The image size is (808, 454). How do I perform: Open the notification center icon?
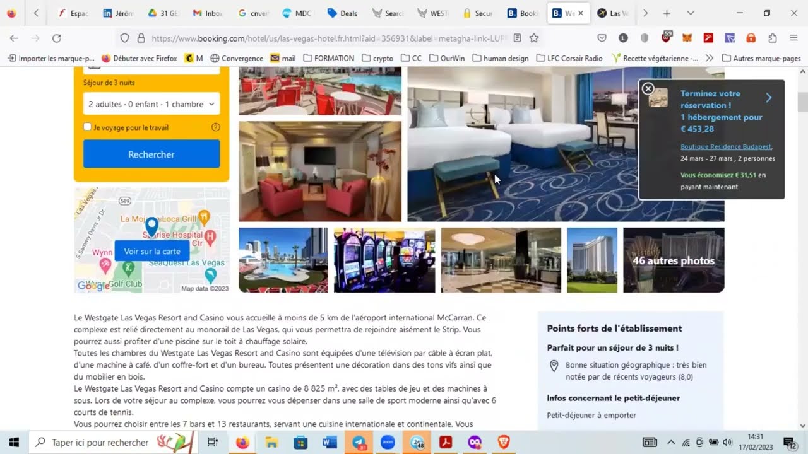tap(789, 442)
